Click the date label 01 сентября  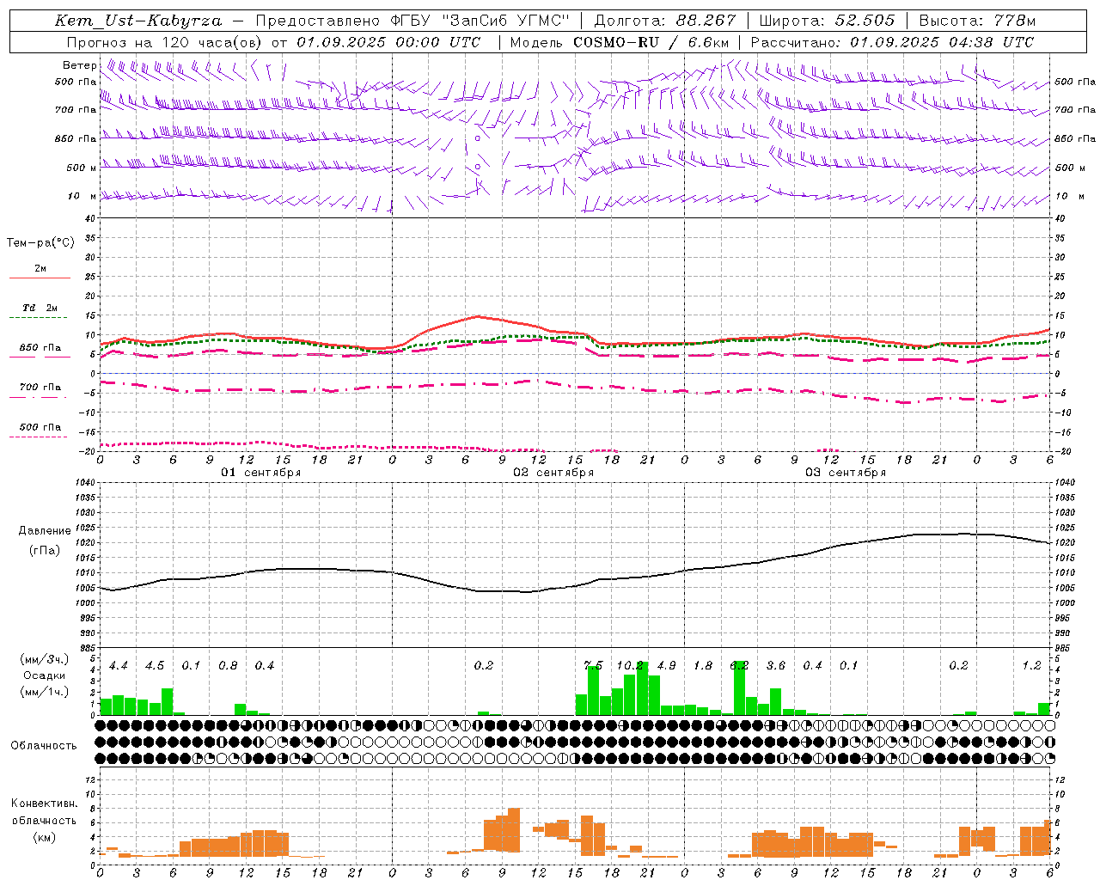tap(261, 473)
